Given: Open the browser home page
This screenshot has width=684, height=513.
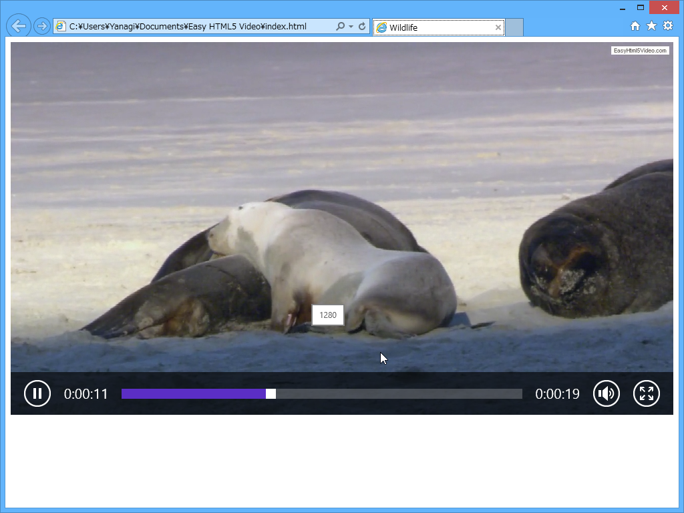Looking at the screenshot, I should (635, 26).
